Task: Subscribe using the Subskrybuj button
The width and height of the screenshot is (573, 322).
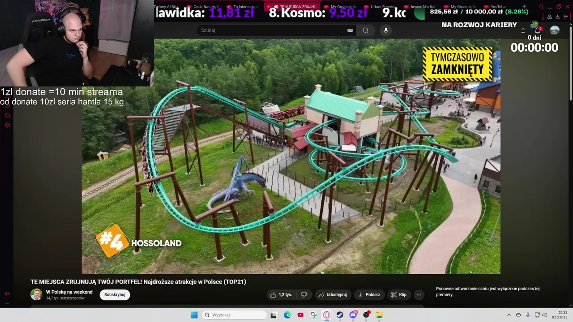Action: pyautogui.click(x=115, y=295)
